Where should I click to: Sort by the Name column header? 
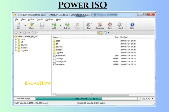(55, 37)
